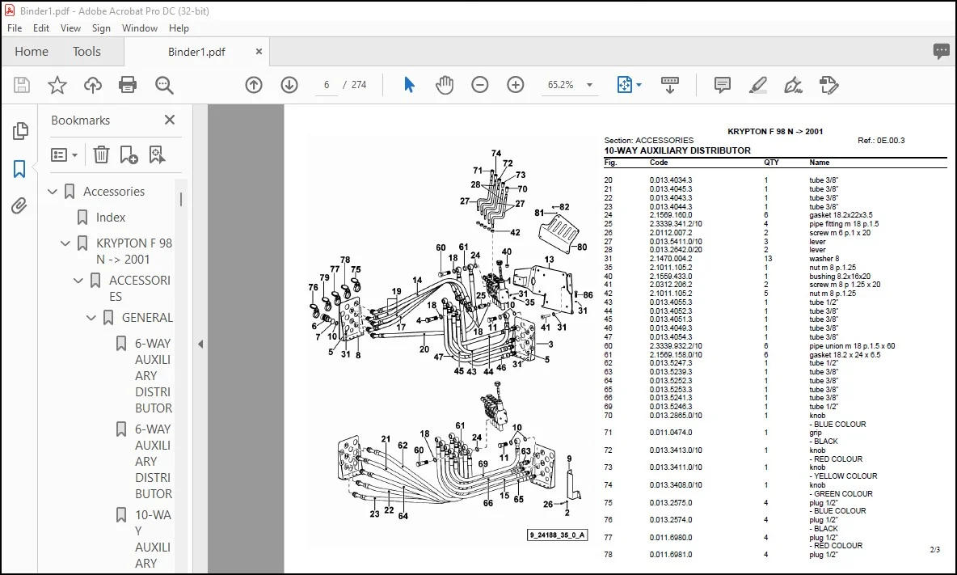Open the Help menu
This screenshot has height=575, width=957.
(179, 28)
